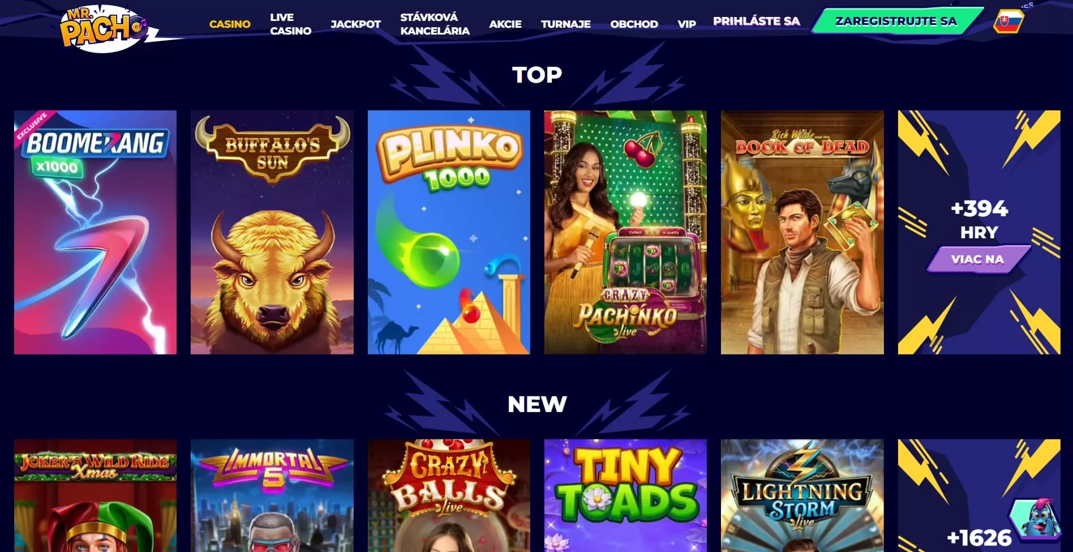This screenshot has width=1073, height=552.
Task: Open the Crazy Pachinko Live game
Action: 625,232
